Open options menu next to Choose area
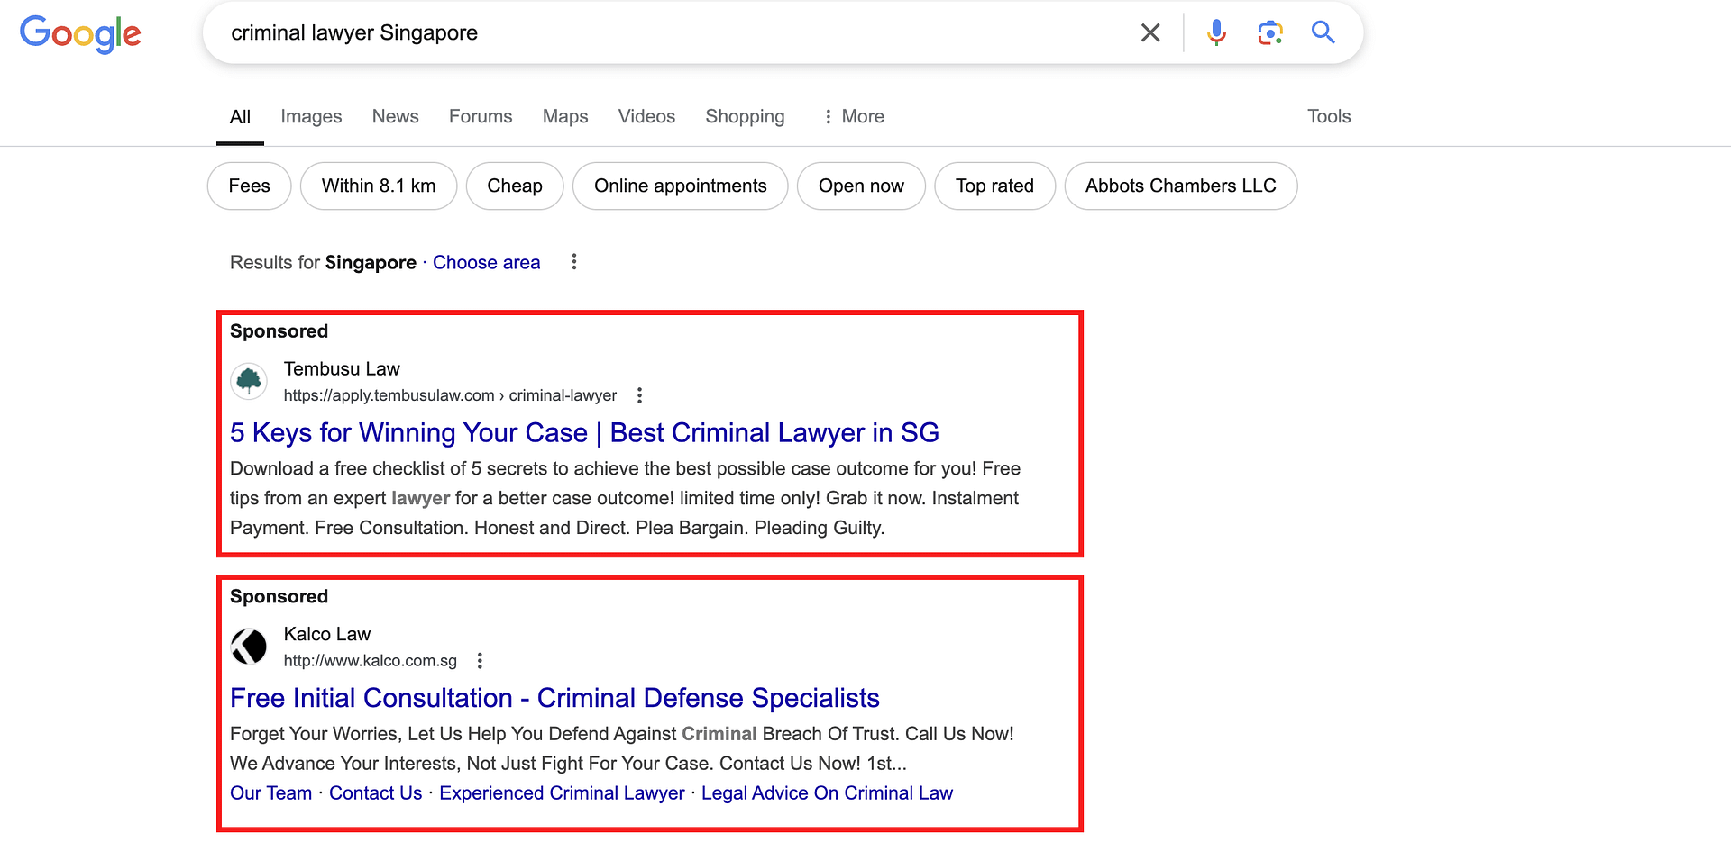The image size is (1731, 842). coord(573,262)
